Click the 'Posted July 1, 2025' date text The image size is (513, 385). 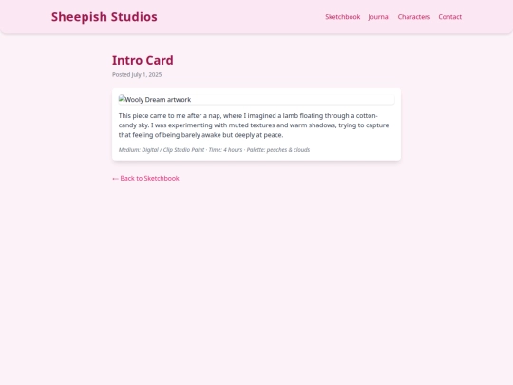pos(137,75)
